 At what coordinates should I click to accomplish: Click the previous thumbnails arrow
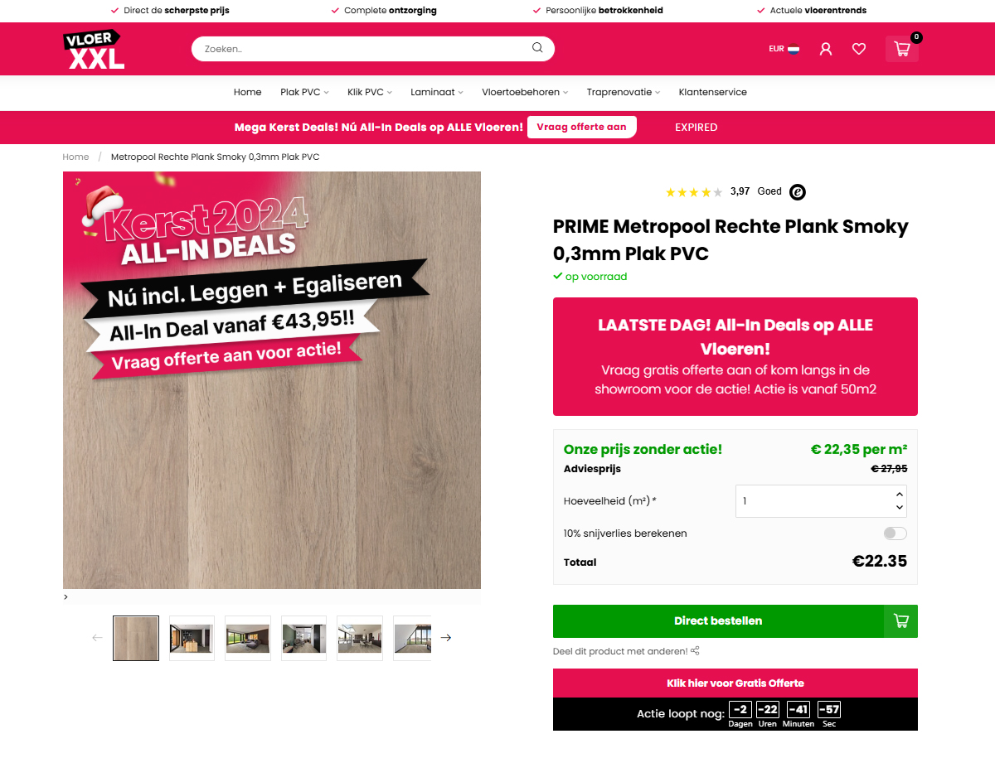(97, 638)
